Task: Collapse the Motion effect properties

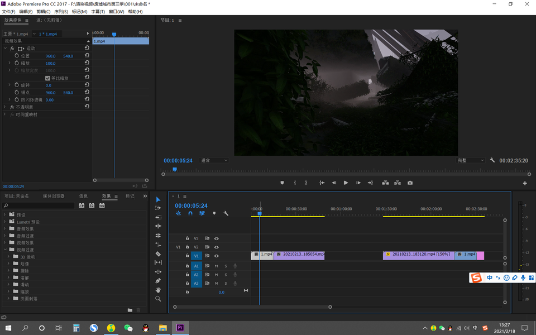Action: pyautogui.click(x=5, y=48)
